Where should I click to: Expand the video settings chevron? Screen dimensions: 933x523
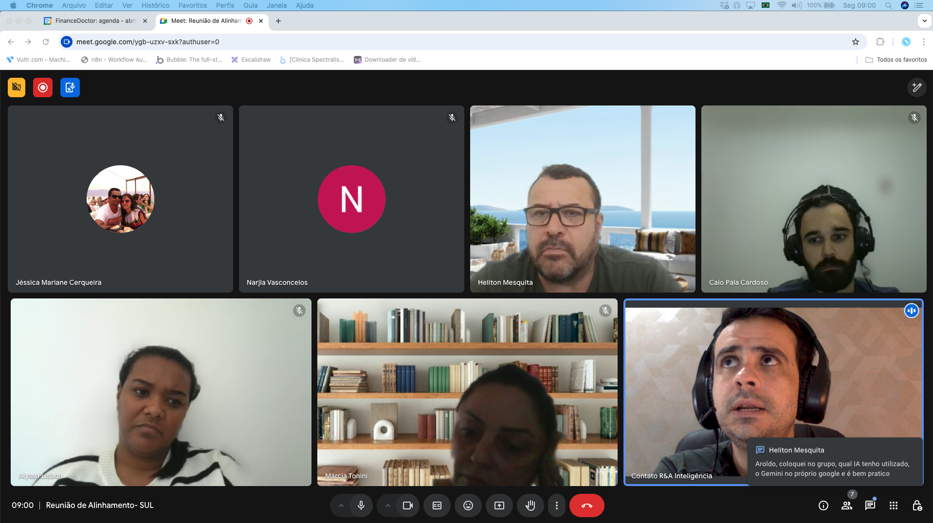[388, 506]
